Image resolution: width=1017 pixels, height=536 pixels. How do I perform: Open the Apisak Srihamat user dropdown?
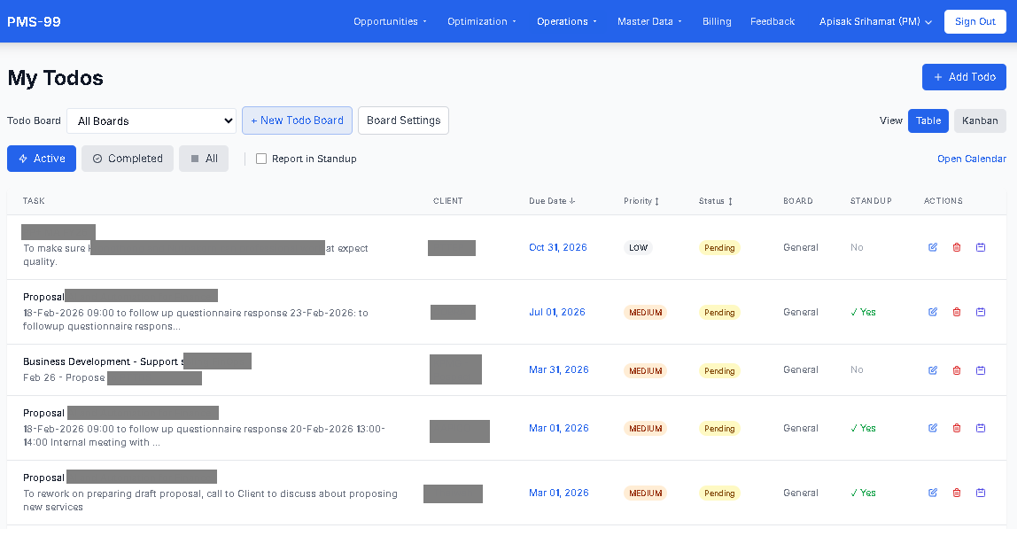pyautogui.click(x=875, y=21)
